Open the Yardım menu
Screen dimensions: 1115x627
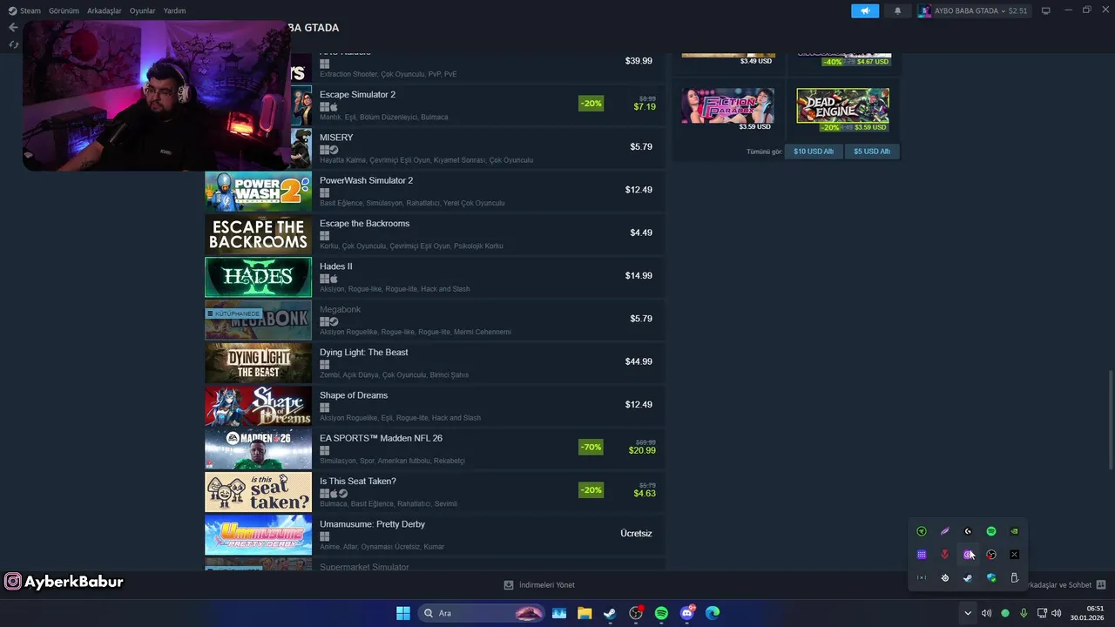[x=174, y=10]
